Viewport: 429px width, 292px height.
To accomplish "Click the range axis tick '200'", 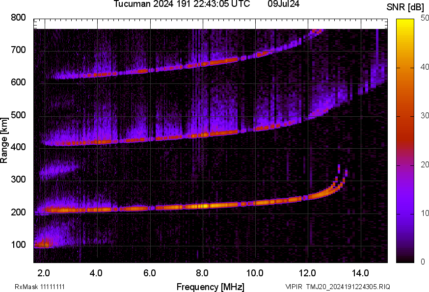I will [18, 212].
